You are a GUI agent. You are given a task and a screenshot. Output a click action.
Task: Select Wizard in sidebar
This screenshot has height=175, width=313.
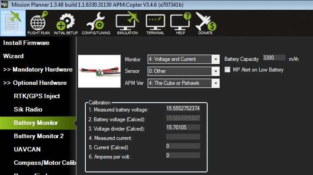click(13, 56)
